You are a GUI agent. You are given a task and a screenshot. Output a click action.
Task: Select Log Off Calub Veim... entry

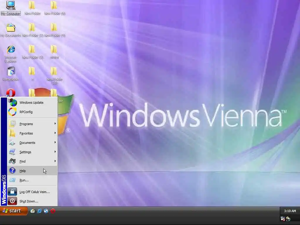[x=32, y=192]
